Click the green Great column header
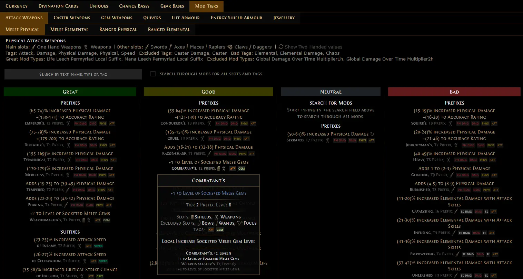523x279 pixels. tap(70, 92)
